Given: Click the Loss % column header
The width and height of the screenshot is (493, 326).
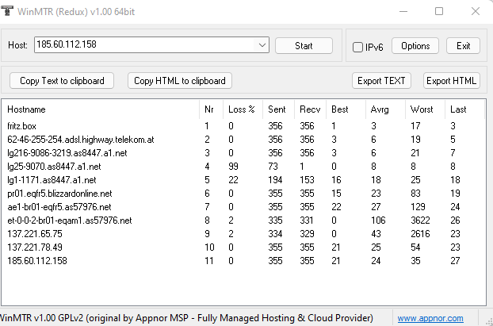Looking at the screenshot, I should 243,109.
